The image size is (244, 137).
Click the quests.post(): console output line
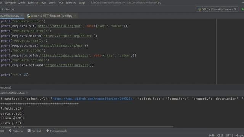(x=12, y=113)
